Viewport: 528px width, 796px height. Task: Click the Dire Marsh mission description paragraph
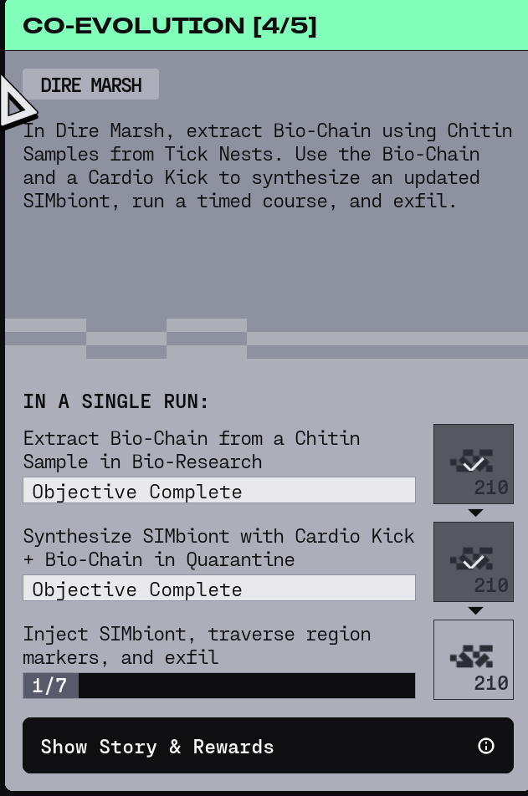pyautogui.click(x=268, y=166)
